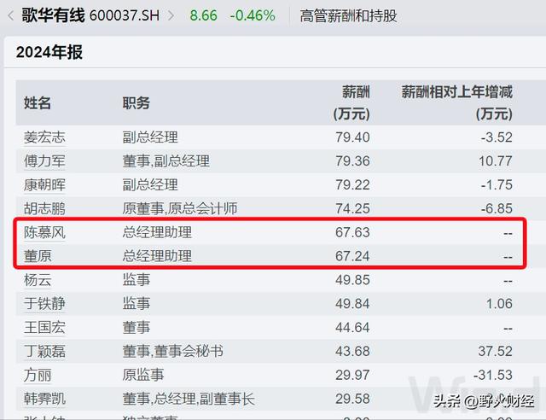Click 原监事 position cell
Image resolution: width=546 pixels, height=420 pixels.
(143, 375)
